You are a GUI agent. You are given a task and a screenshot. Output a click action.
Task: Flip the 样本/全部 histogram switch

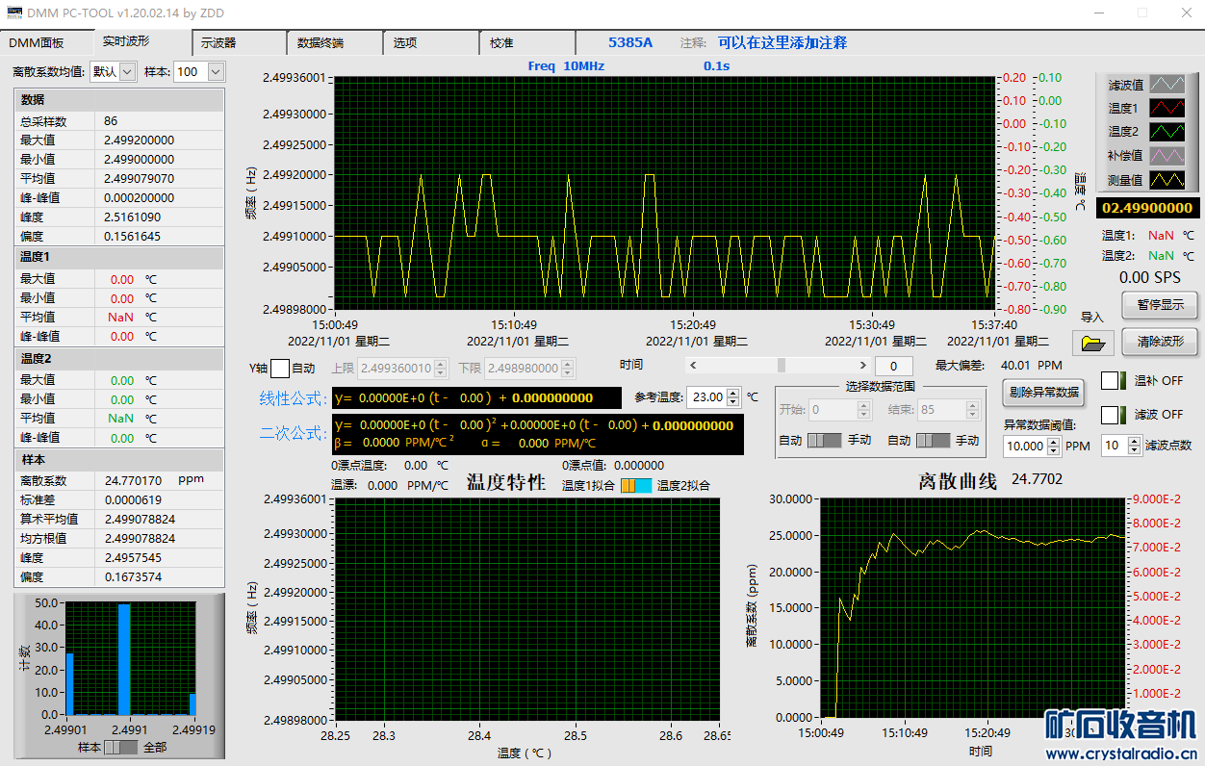coord(121,747)
